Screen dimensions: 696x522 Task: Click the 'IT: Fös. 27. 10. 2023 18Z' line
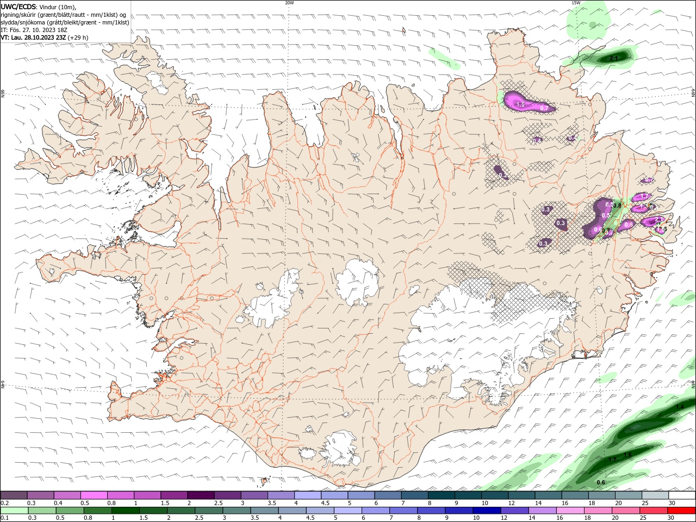34,30
